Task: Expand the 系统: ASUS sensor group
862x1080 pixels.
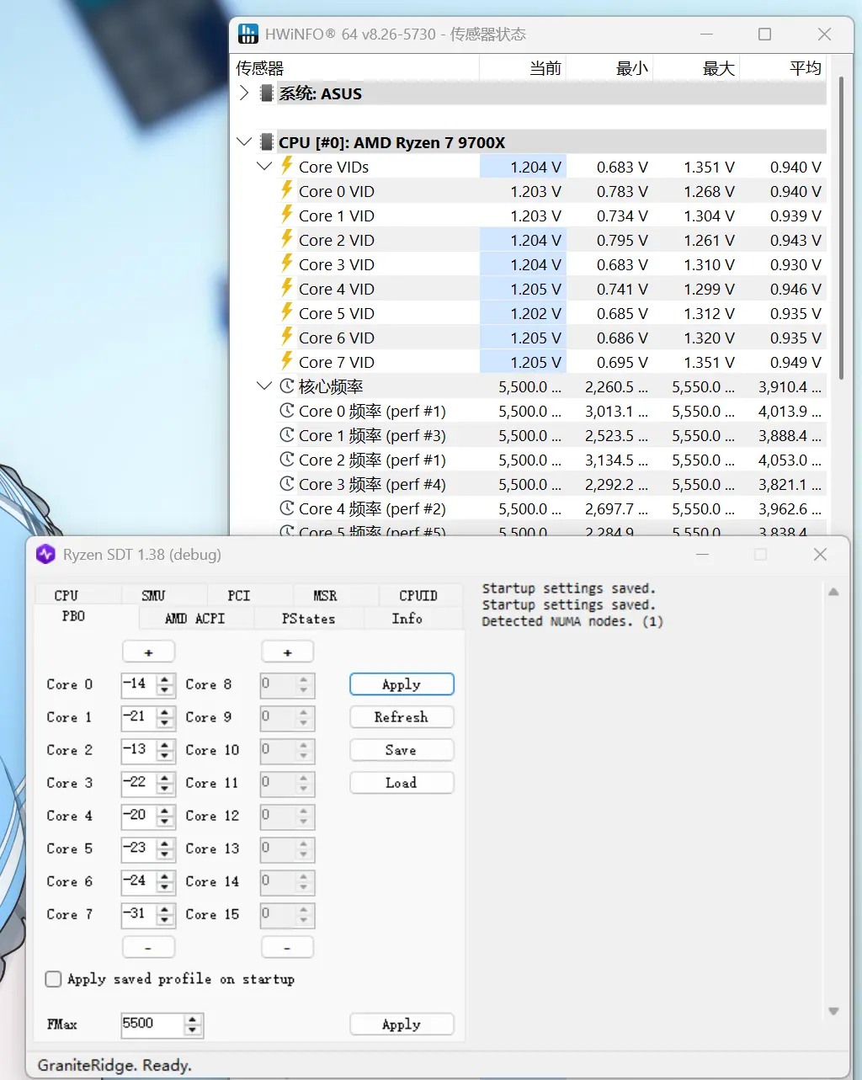Action: pyautogui.click(x=244, y=93)
